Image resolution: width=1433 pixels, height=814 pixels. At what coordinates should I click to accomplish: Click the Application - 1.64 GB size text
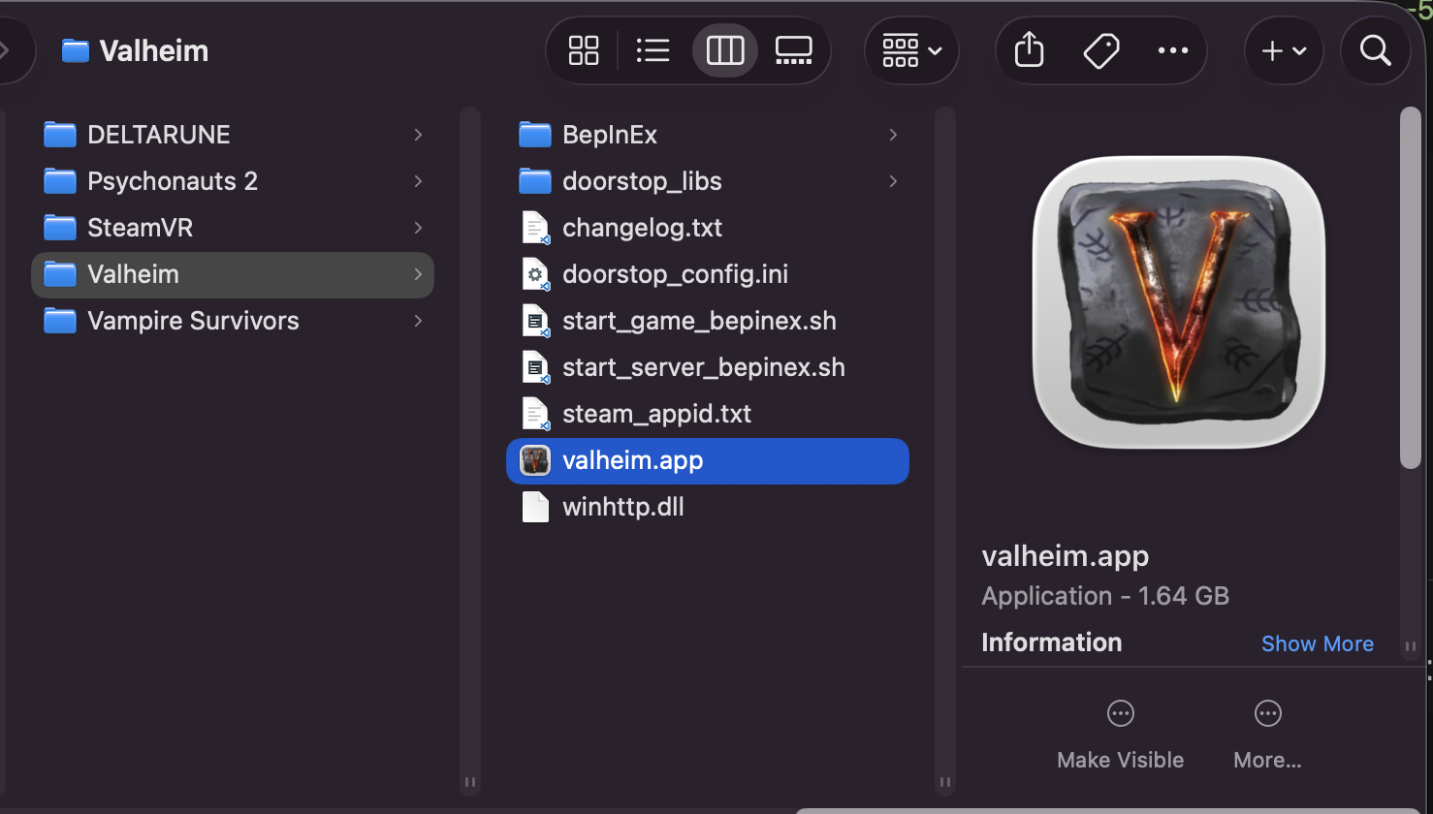click(1105, 596)
